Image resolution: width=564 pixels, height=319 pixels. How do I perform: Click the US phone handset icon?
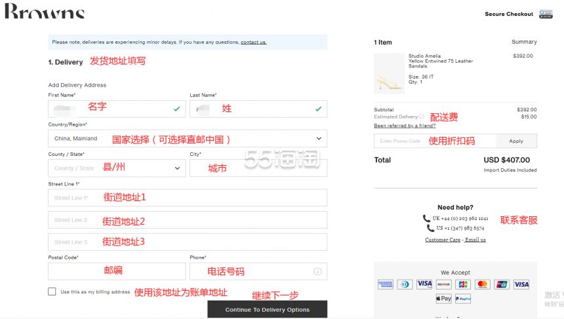pos(430,228)
